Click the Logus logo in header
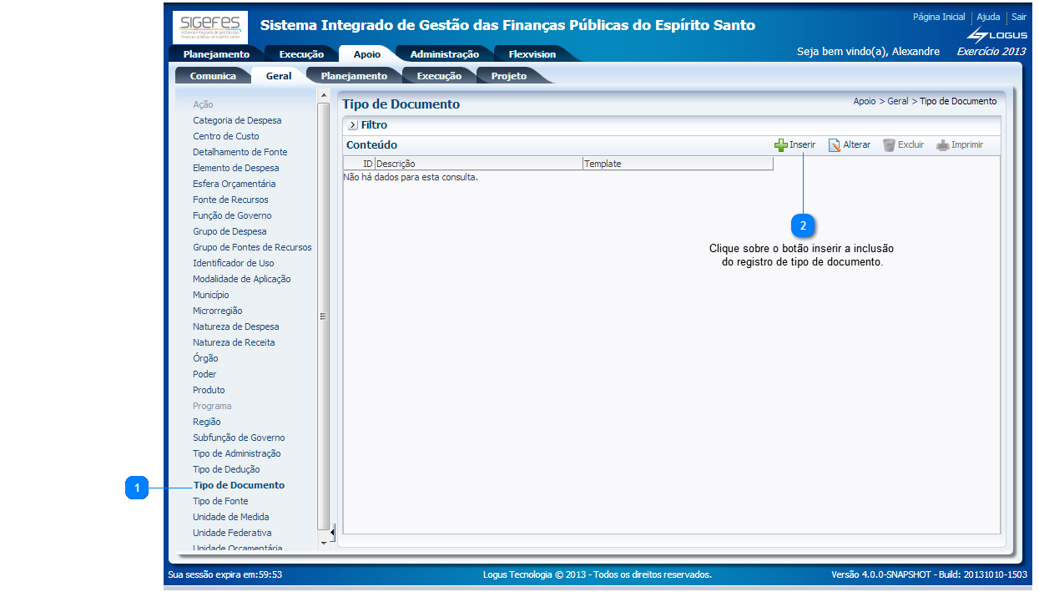The height and width of the screenshot is (597, 1039). coord(996,35)
